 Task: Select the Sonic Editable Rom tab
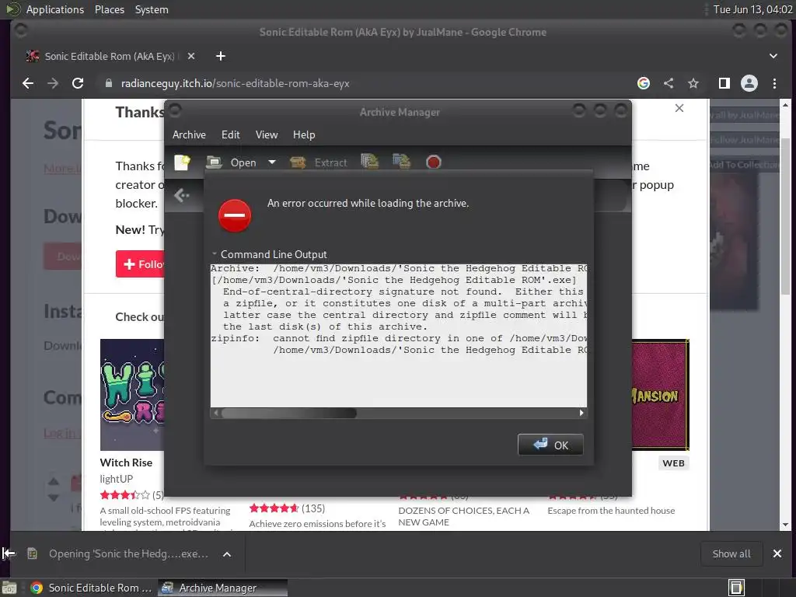pos(109,56)
